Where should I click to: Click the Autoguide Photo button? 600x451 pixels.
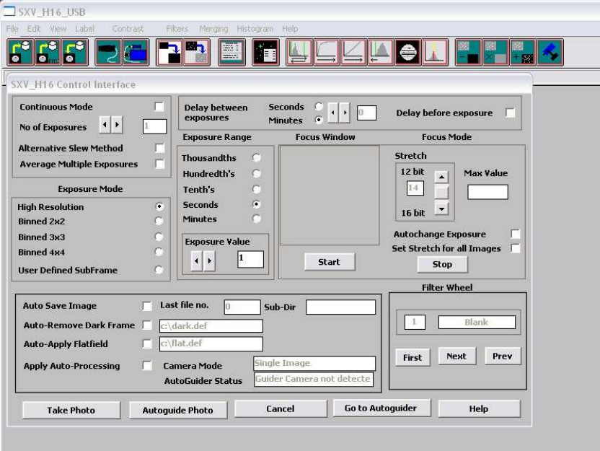pos(178,410)
